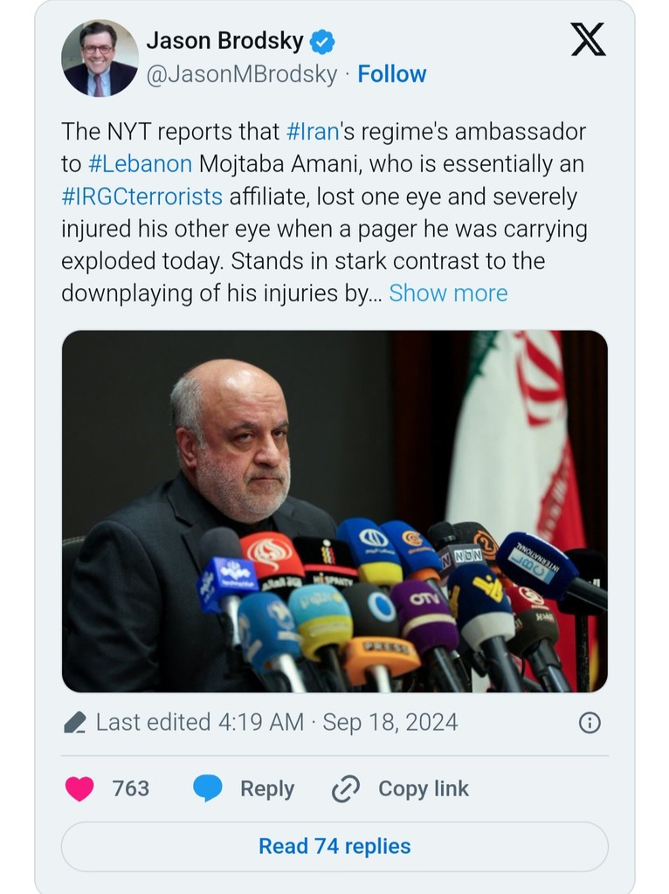Open Jason Brodsky's profile picture
Image resolution: width=669 pixels, height=894 pixels.
coord(100,58)
